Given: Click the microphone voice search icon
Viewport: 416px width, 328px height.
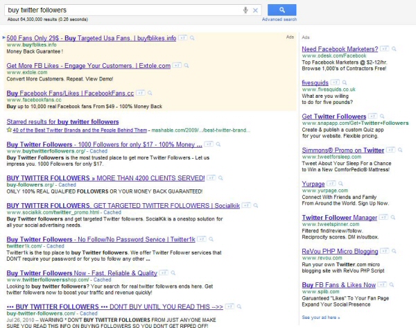Looking at the screenshot, I should pos(245,10).
